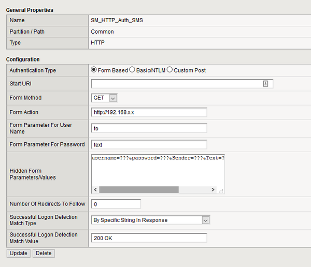Click the right scroll arrow in Hidden Parameters box
The width and height of the screenshot is (311, 267).
coord(213,190)
